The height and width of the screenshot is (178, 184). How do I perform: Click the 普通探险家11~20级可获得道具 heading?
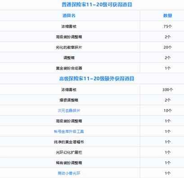point(97,5)
